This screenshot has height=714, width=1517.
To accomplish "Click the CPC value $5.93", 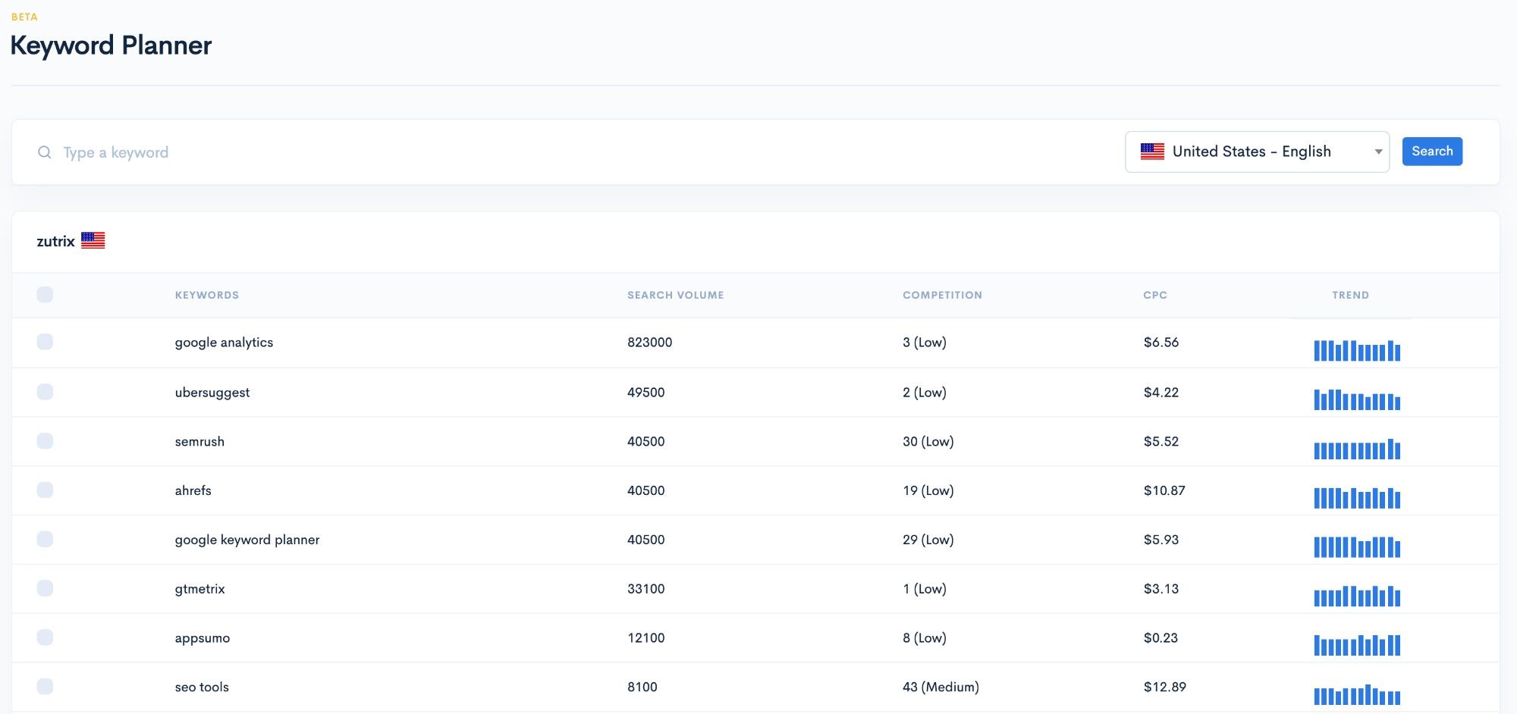I will tap(1161, 540).
